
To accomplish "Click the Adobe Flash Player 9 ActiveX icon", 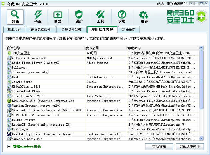I will 9,63.
